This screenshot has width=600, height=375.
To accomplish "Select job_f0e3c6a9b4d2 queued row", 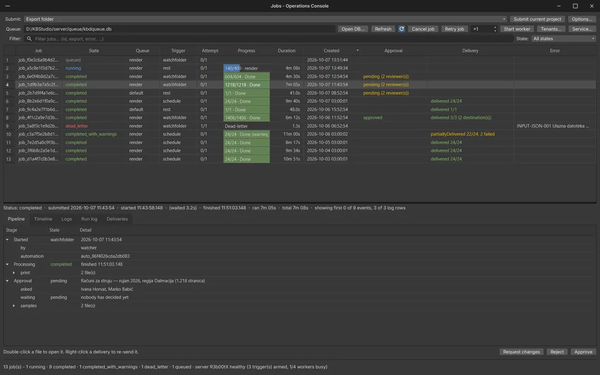I will pos(299,60).
